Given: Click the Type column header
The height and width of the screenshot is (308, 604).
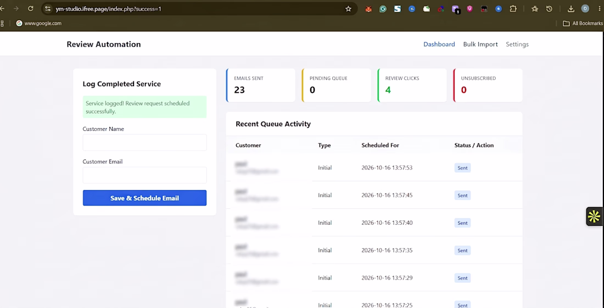Looking at the screenshot, I should (x=325, y=145).
